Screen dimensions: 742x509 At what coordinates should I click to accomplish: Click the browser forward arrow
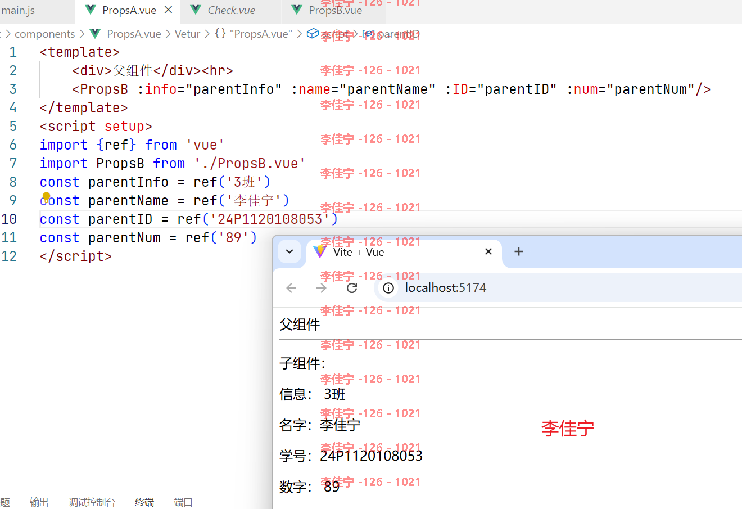pos(322,288)
